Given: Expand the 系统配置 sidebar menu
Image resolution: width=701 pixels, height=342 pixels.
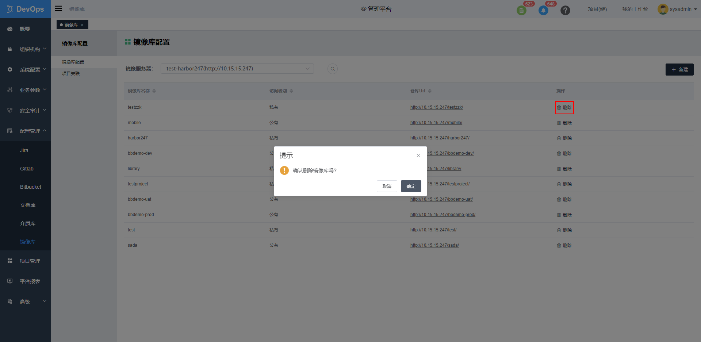Looking at the screenshot, I should click(26, 70).
